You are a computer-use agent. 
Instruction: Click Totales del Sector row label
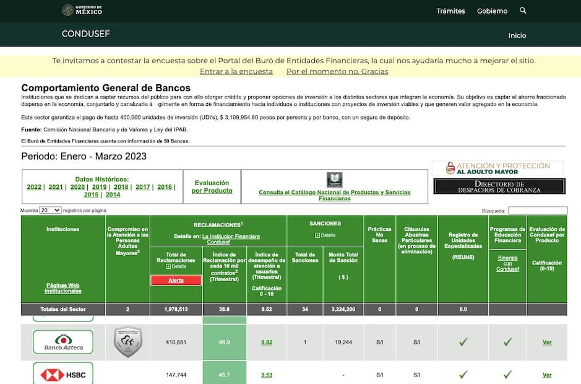coord(63,309)
